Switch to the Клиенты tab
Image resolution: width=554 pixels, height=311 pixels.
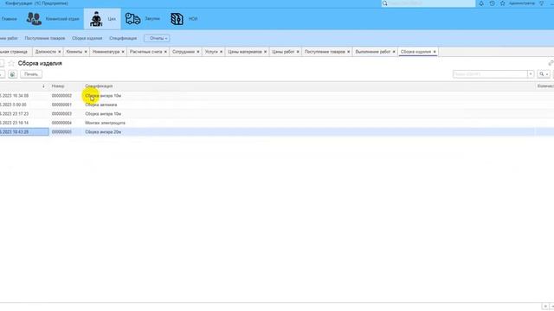click(x=74, y=52)
